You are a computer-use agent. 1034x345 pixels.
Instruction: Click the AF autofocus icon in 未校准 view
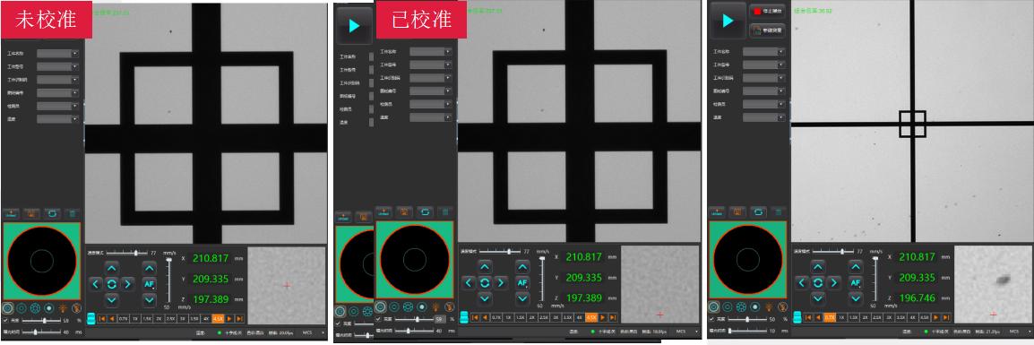150,284
